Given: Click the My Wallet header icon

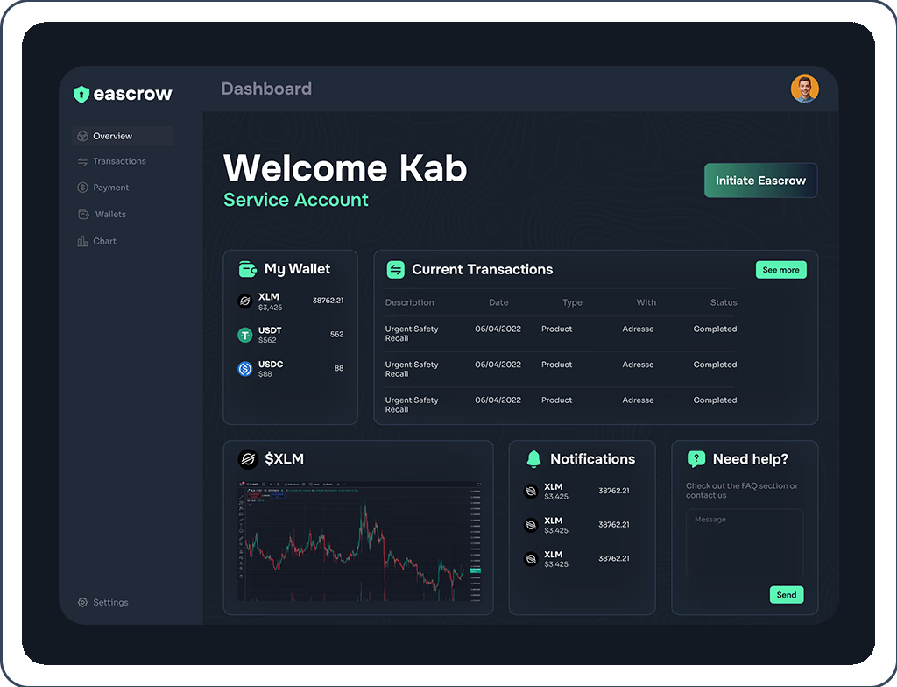Looking at the screenshot, I should pyautogui.click(x=248, y=269).
